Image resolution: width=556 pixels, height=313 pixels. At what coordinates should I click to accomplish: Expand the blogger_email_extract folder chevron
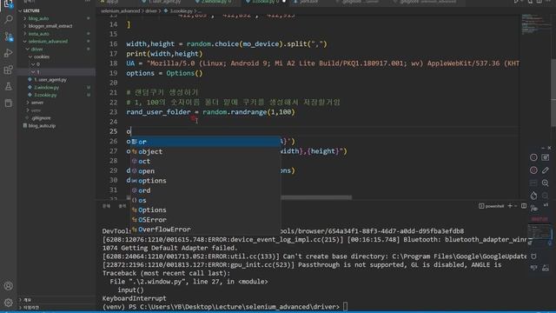click(25, 26)
